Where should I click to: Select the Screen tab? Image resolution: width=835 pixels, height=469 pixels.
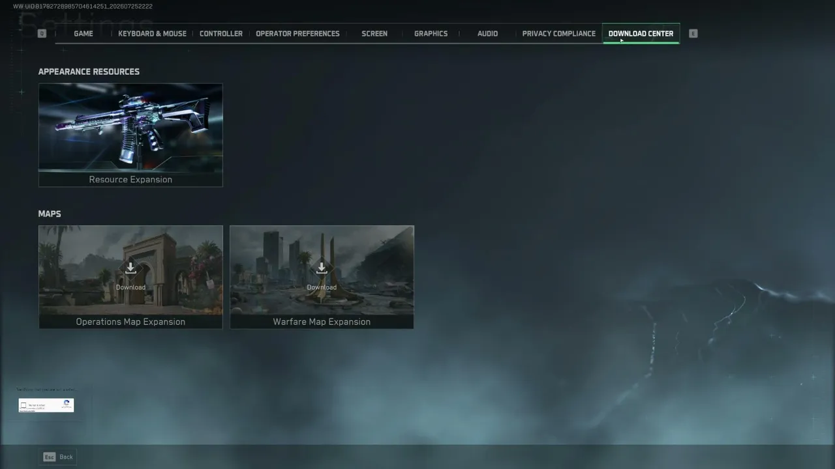[374, 33]
